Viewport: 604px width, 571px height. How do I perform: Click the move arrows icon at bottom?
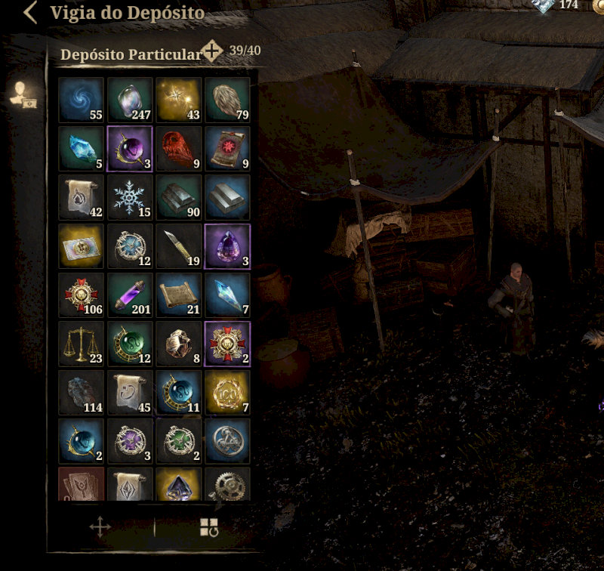click(x=100, y=526)
